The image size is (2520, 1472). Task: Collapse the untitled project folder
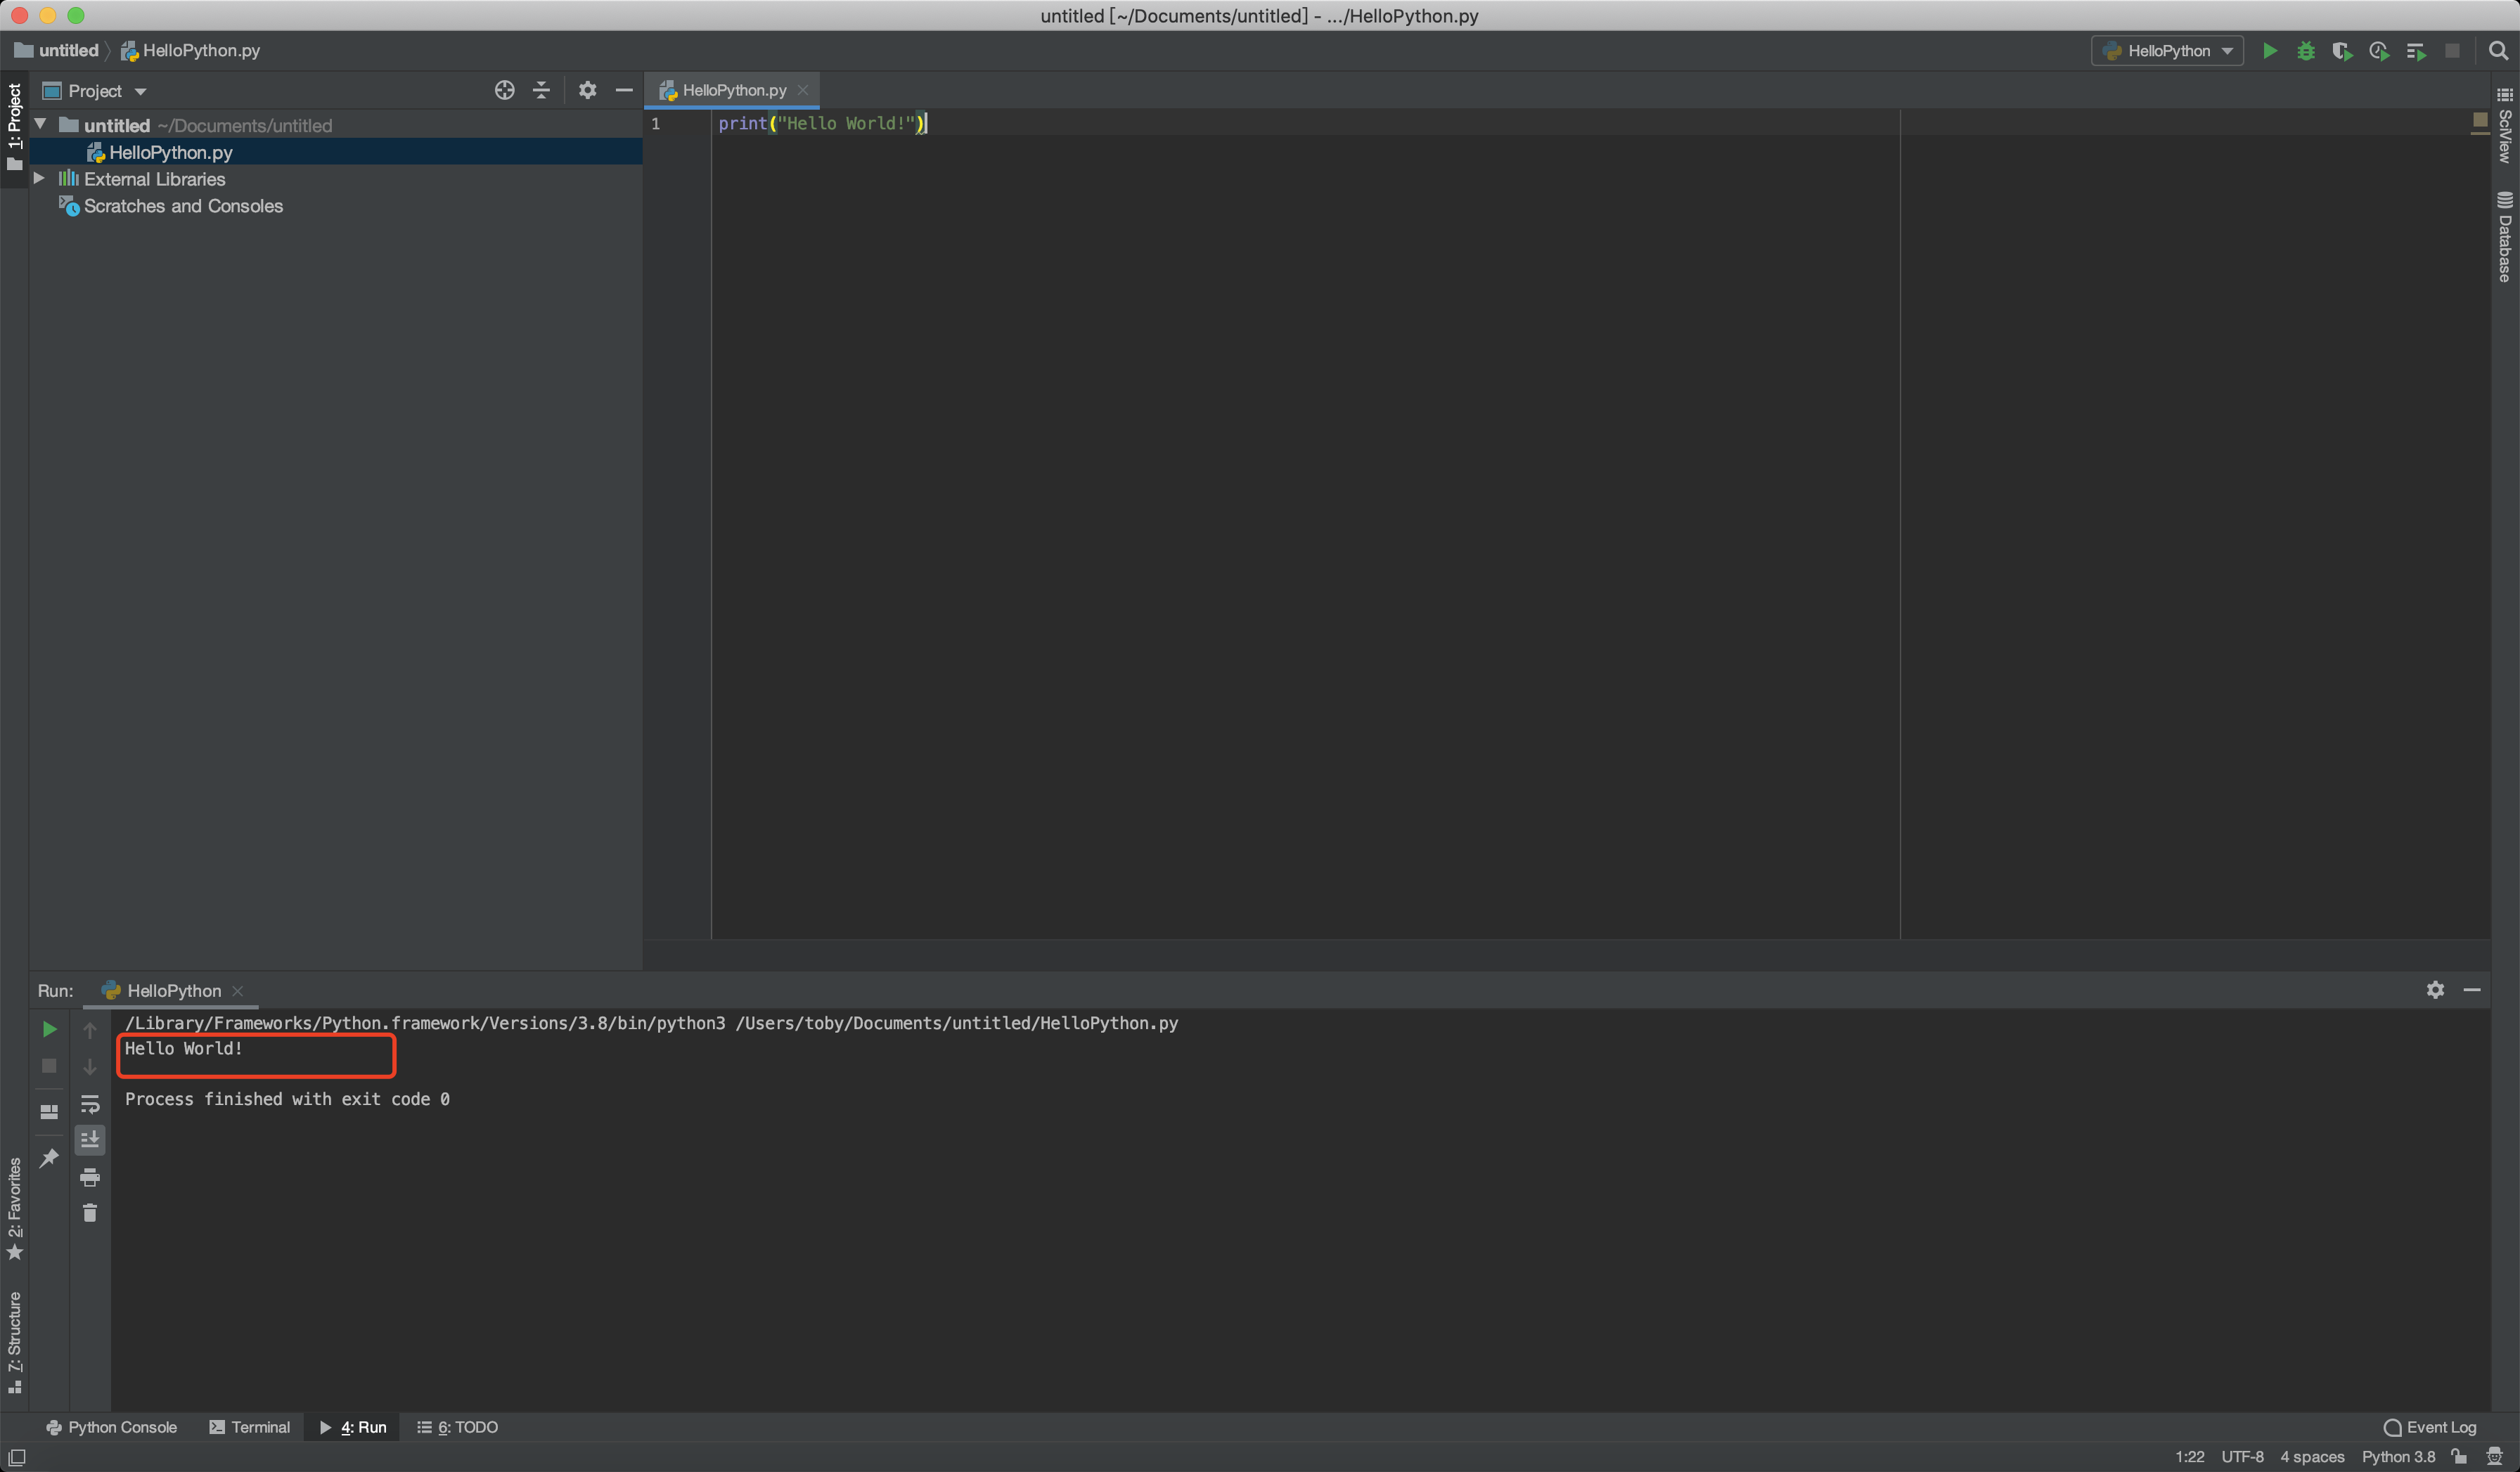tap(40, 124)
